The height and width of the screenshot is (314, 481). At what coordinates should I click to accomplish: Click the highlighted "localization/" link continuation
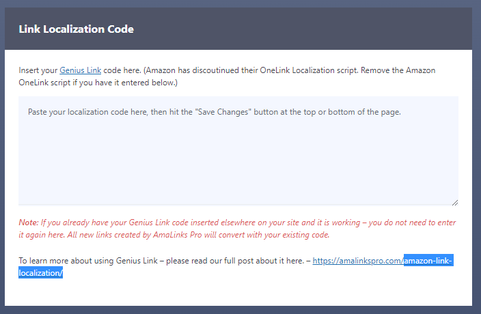[40, 273]
